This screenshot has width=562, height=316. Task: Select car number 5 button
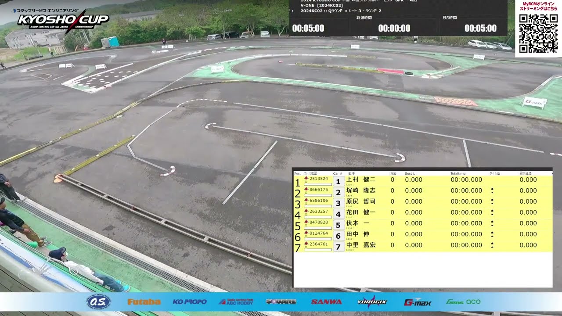pyautogui.click(x=338, y=225)
